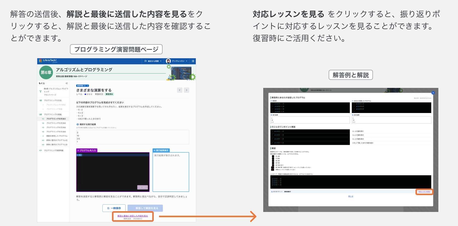This screenshot has height=226, width=458.
Task: Click 対応レッスンを見る link in modal
Action: [x=424, y=192]
